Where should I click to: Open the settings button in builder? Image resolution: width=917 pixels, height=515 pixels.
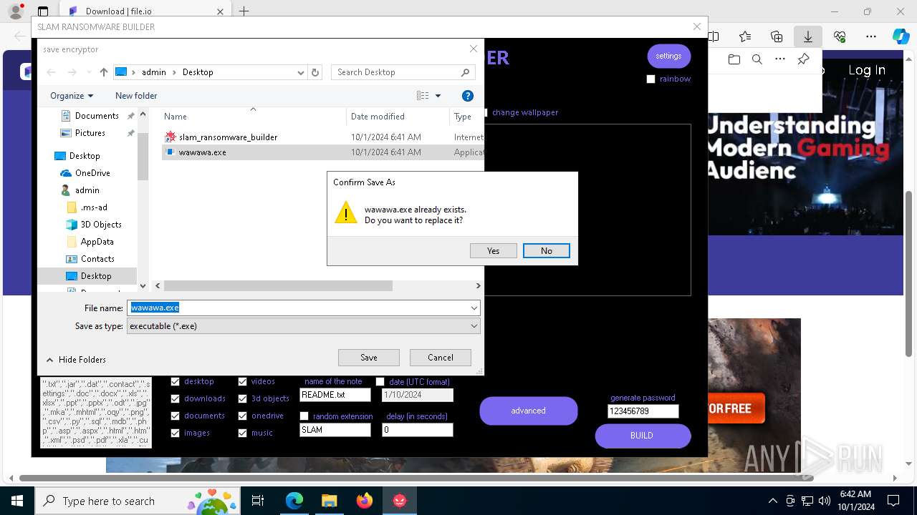(x=668, y=56)
